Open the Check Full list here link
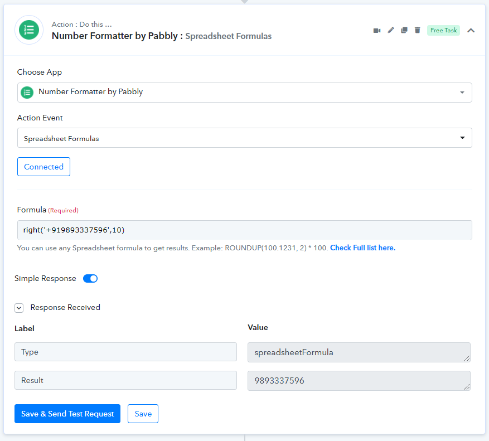489x441 pixels. (362, 248)
